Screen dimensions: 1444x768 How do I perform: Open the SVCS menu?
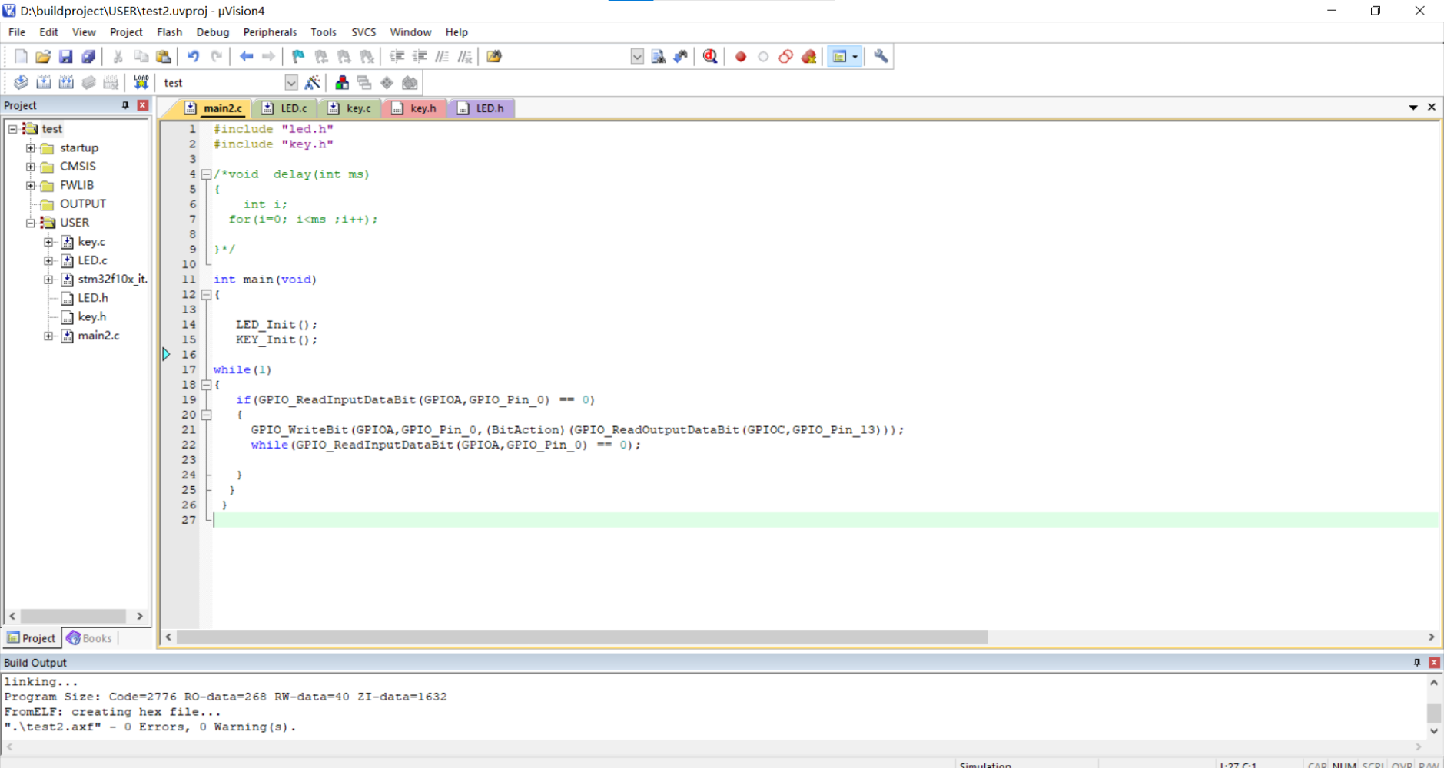[363, 32]
